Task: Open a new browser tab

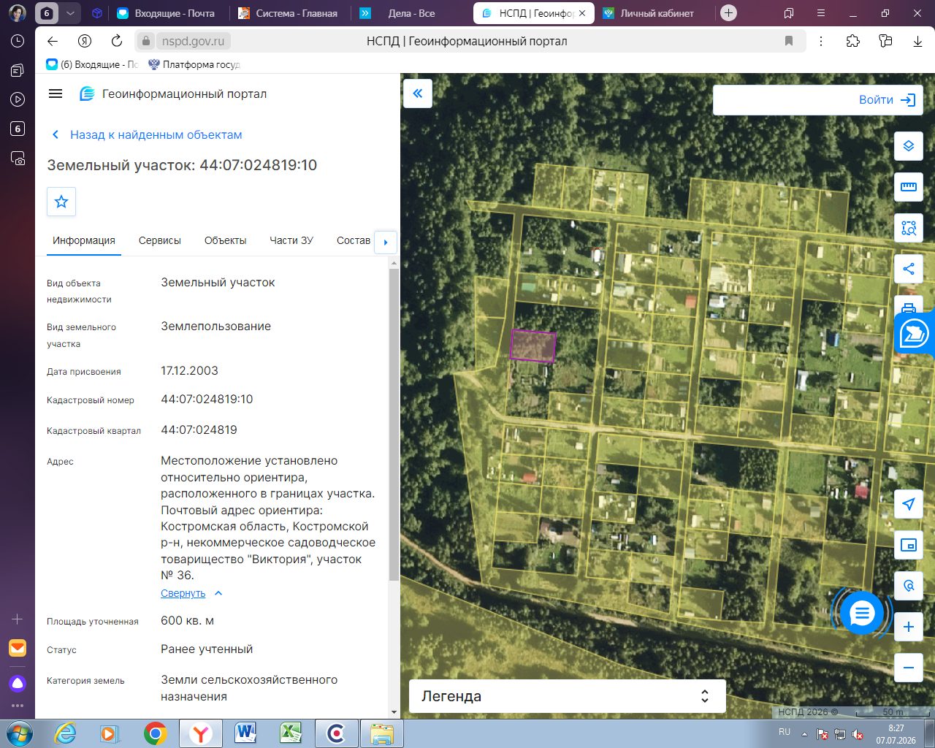Action: (x=728, y=13)
